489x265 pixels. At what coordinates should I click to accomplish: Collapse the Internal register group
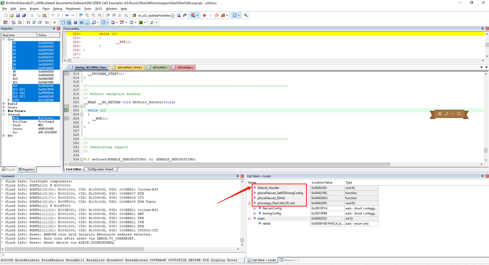coord(4,115)
